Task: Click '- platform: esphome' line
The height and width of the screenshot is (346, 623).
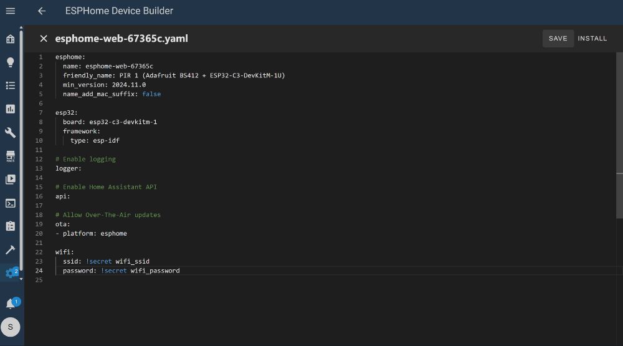Action: coord(91,233)
